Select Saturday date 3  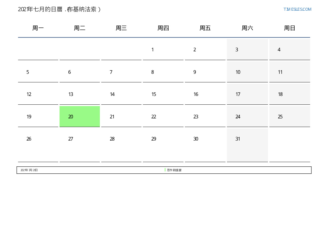237,50
